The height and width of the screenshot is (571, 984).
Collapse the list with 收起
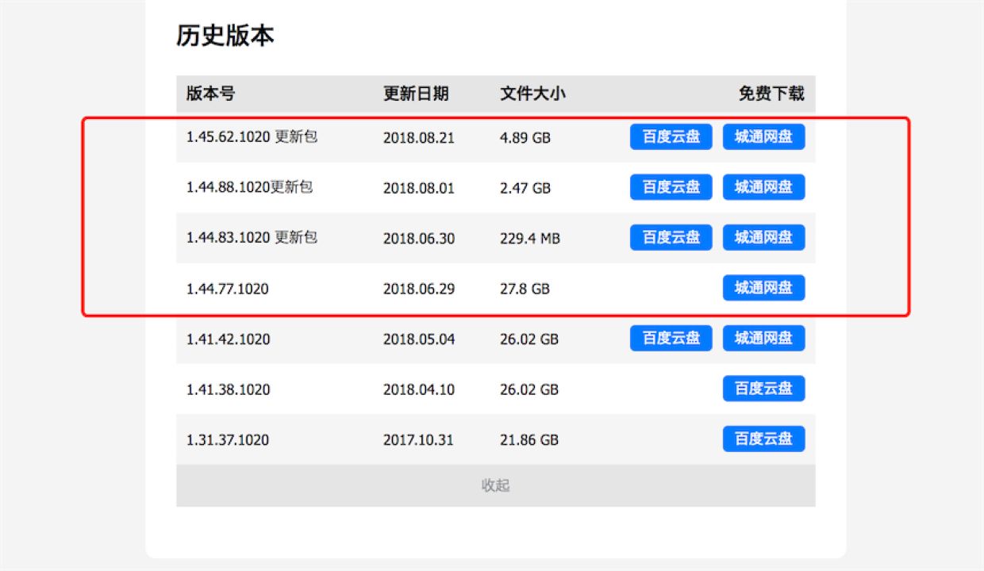pos(496,485)
